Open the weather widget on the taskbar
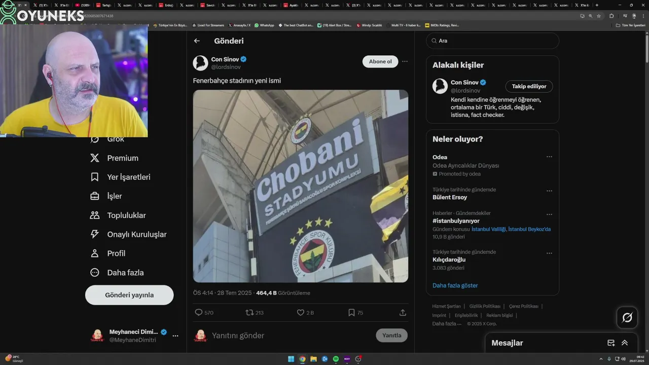The width and height of the screenshot is (649, 365). (14, 359)
